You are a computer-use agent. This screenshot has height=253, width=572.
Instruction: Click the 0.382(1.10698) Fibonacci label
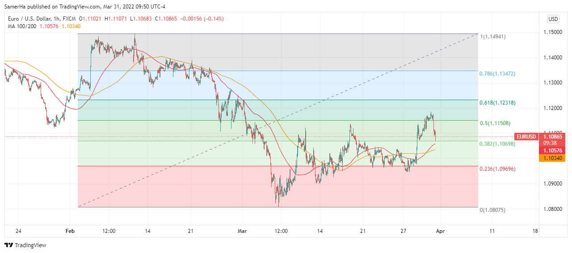pos(497,144)
